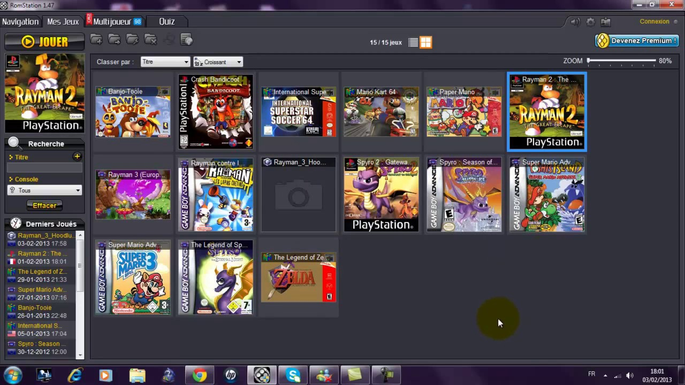Select the Paper Mario thumbnail

coord(464,112)
